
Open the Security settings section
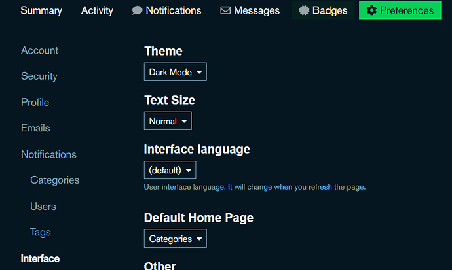pos(39,76)
